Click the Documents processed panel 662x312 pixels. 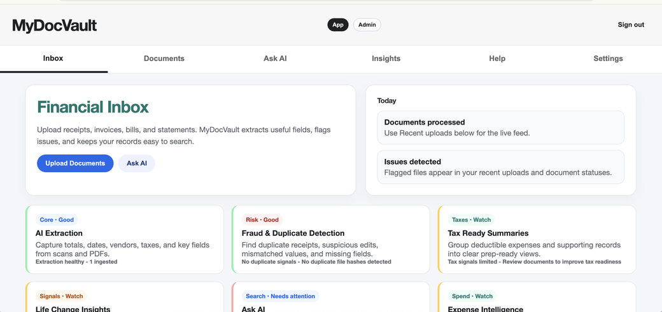500,127
